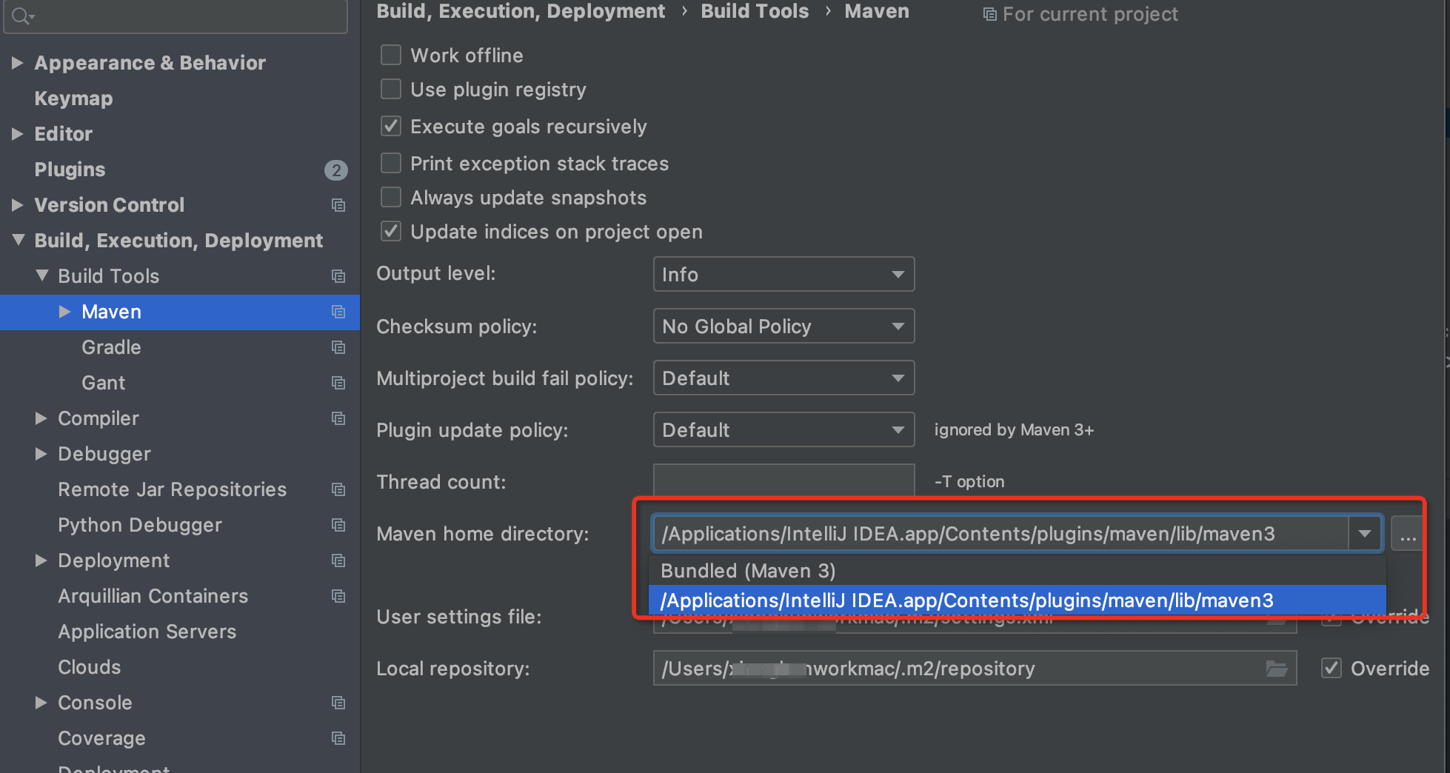Open Clouds settings
Viewport: 1450px width, 773px height.
(89, 667)
